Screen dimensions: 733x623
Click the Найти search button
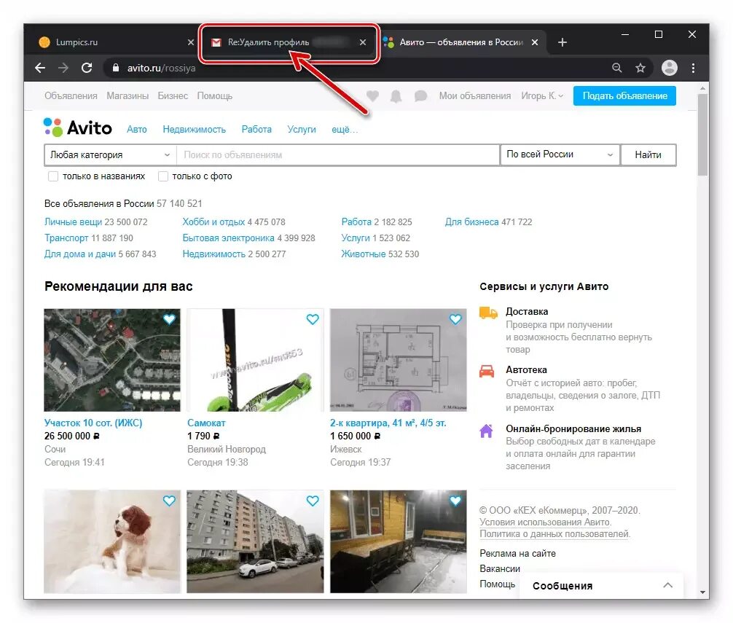coord(648,154)
